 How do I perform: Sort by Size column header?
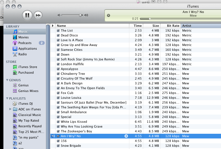[x=152, y=26]
